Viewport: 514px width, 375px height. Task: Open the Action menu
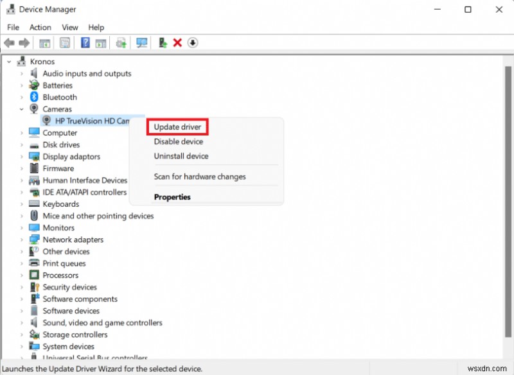tap(40, 27)
